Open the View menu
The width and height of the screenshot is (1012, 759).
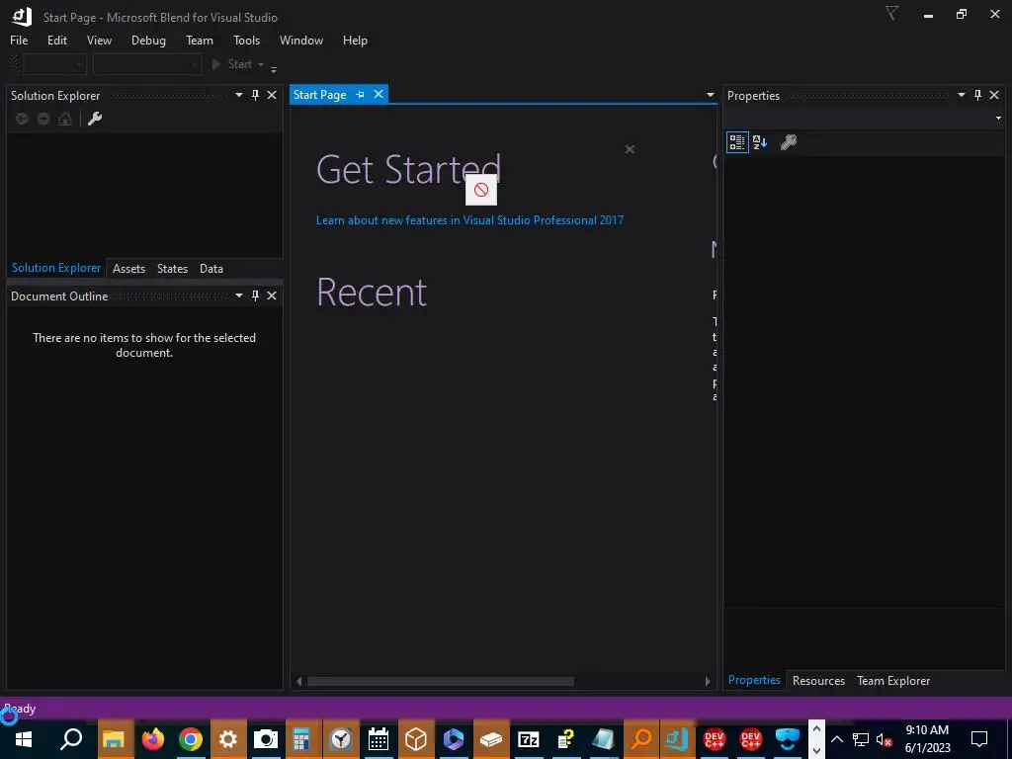[99, 40]
